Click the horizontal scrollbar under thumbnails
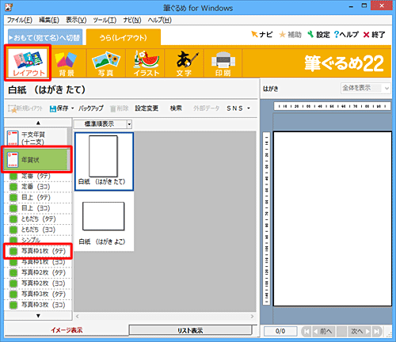The height and width of the screenshot is (342, 396). point(165,316)
